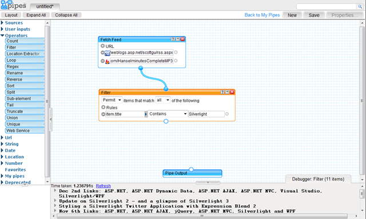Open the match all dropdown

point(163,100)
